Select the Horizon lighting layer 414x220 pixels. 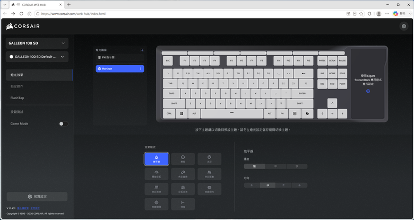pos(120,68)
